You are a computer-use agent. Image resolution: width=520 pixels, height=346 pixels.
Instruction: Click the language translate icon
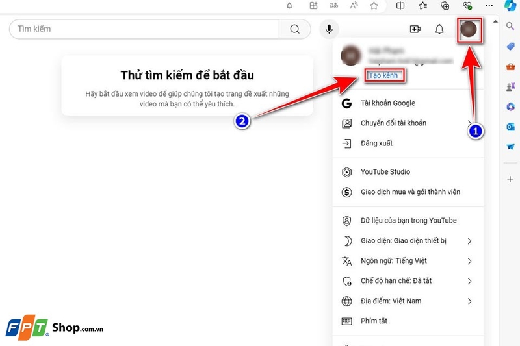click(x=346, y=261)
